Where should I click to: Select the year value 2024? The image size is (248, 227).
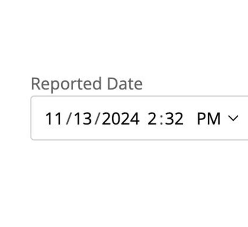[x=122, y=118]
